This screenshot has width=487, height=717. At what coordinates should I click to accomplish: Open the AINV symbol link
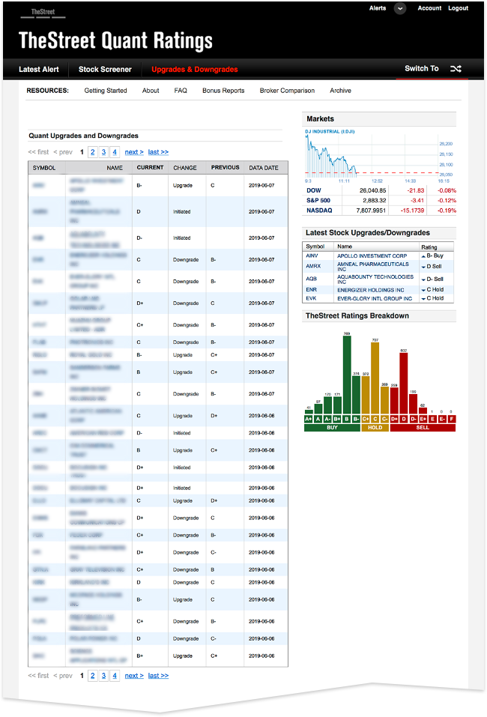312,255
